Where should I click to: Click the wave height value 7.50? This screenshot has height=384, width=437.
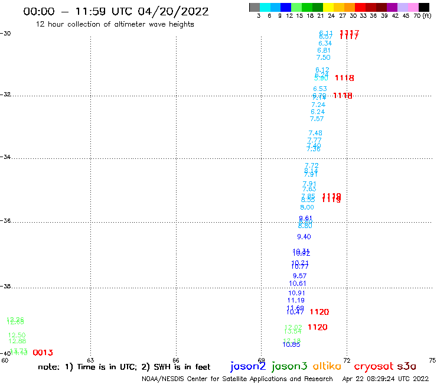323,57
